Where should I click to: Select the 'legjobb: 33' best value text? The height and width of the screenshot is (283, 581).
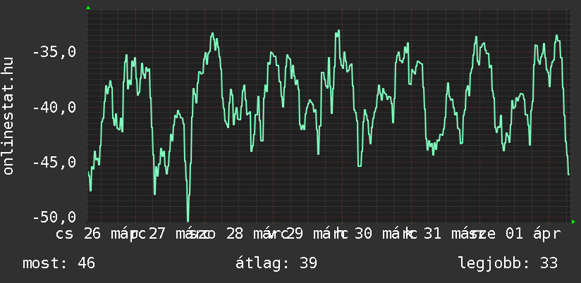click(508, 263)
